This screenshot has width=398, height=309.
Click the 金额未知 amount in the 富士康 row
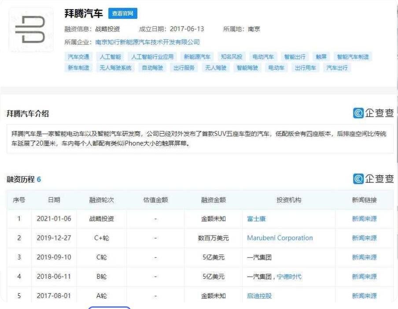coord(214,219)
